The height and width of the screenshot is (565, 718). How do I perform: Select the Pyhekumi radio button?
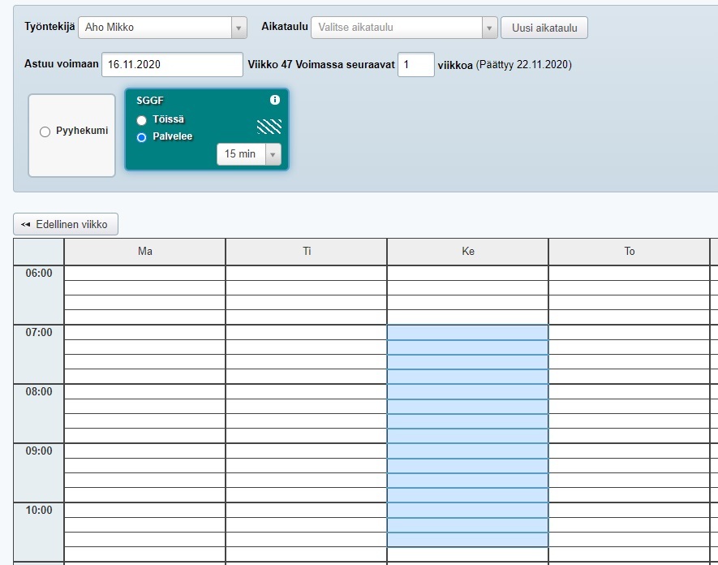(x=45, y=132)
